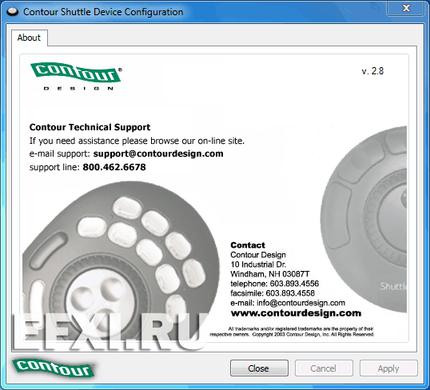Screen dimensions: 430x390
Task: Click the www.contourdesign.com website address
Action: (296, 313)
